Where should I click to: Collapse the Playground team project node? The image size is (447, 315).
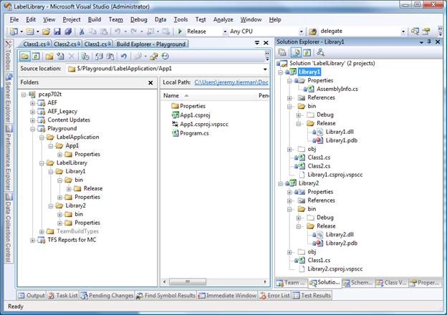click(32, 129)
